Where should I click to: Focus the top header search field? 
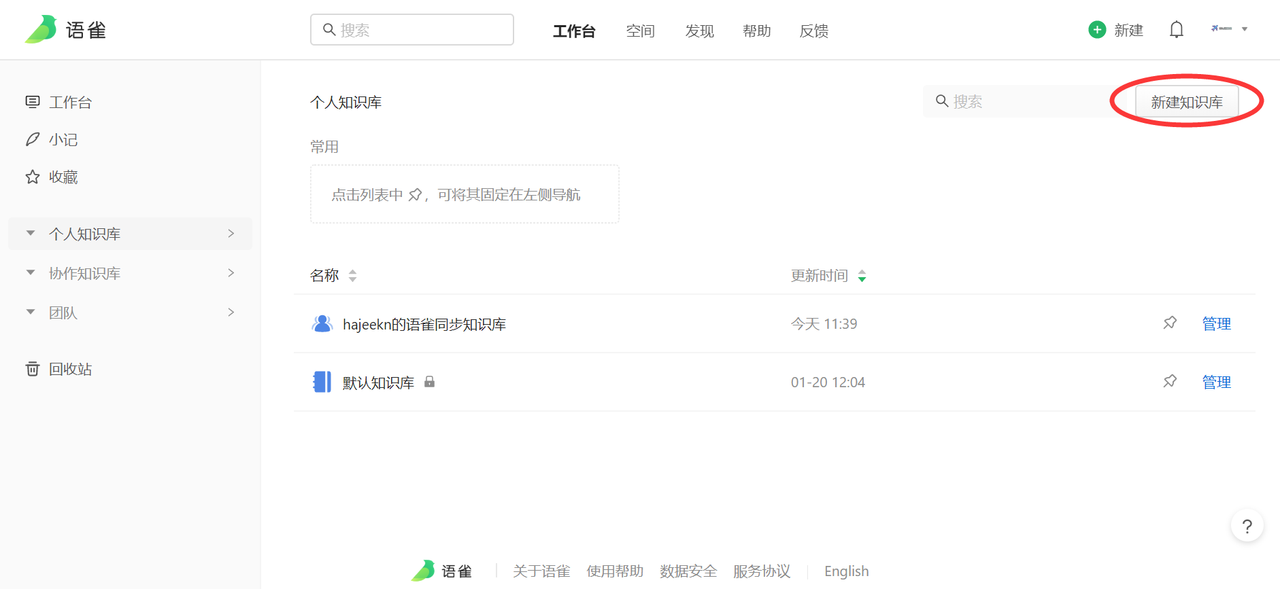click(412, 29)
